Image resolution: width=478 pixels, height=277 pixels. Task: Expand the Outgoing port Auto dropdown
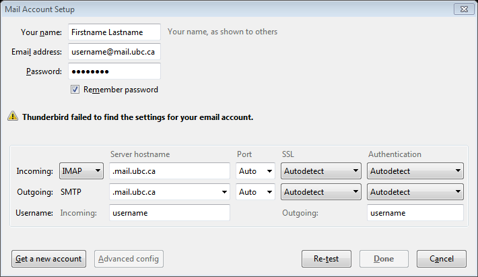[x=256, y=192]
